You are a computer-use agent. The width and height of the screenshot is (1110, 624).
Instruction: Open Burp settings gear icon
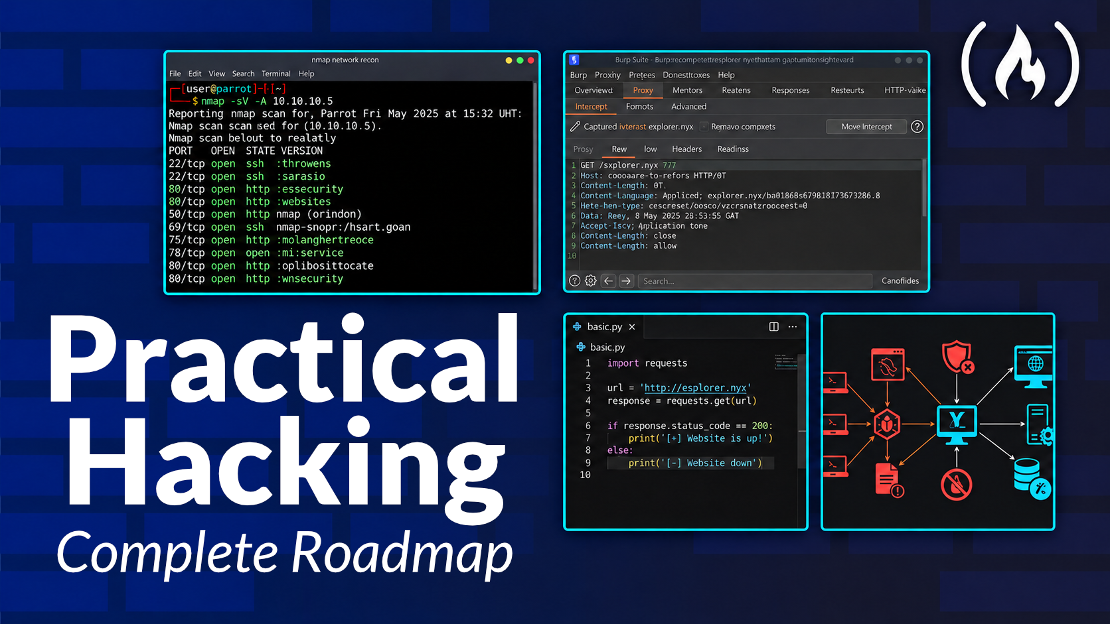(590, 281)
